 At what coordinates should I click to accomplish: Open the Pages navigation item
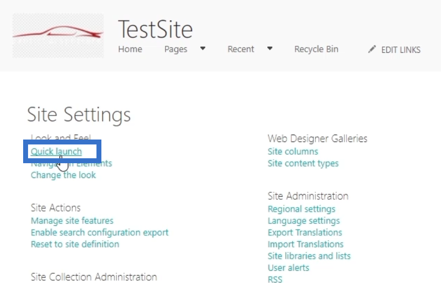pos(176,49)
